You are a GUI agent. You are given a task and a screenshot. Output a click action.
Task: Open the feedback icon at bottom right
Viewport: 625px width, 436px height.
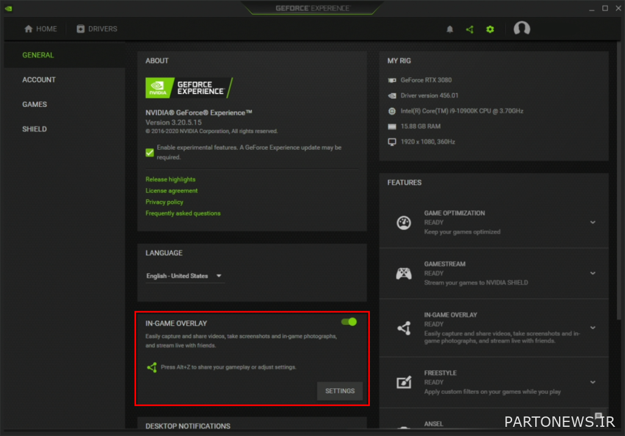[598, 416]
